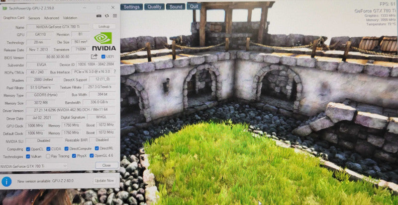Click the NVIDIA logo
The height and width of the screenshot is (205, 398).
coord(103,41)
